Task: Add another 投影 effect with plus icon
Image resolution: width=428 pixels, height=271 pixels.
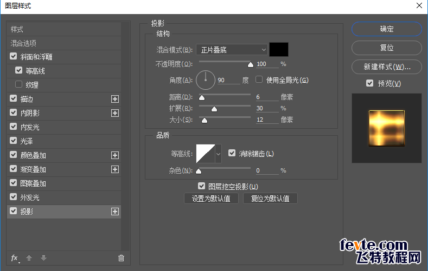Action: (115, 211)
